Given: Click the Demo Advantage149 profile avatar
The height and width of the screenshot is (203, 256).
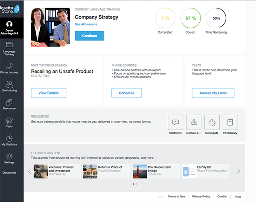Looking at the screenshot, I should pyautogui.click(x=9, y=24).
